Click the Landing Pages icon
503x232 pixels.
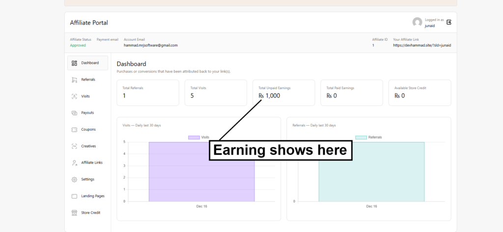pos(74,196)
